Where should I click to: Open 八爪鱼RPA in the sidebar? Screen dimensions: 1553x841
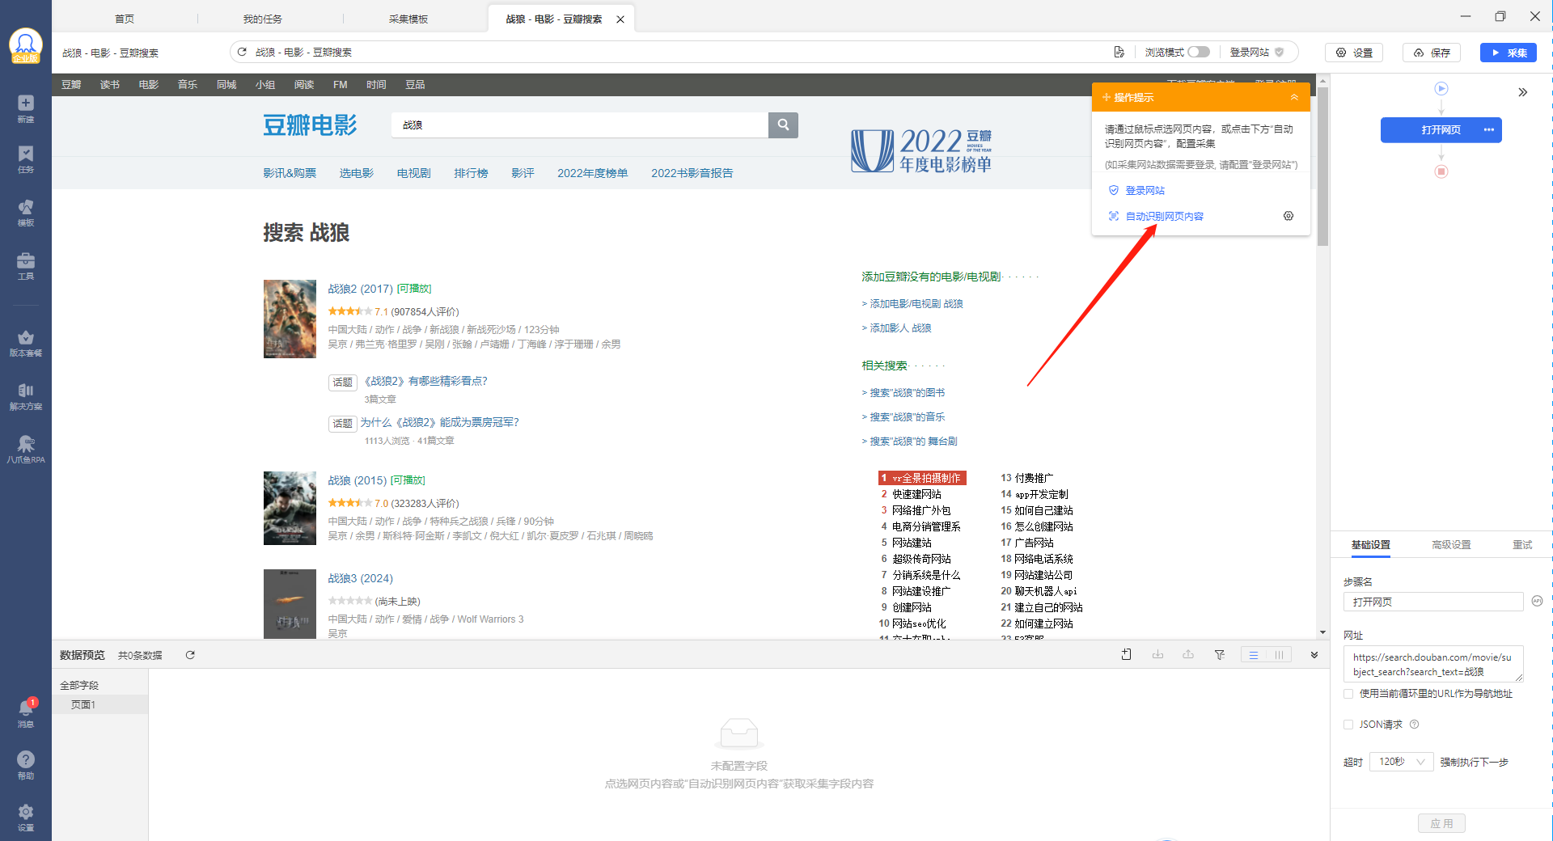tap(26, 450)
